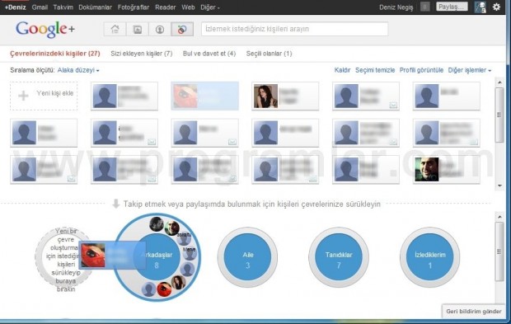Click the plus icon to add person

(23, 96)
